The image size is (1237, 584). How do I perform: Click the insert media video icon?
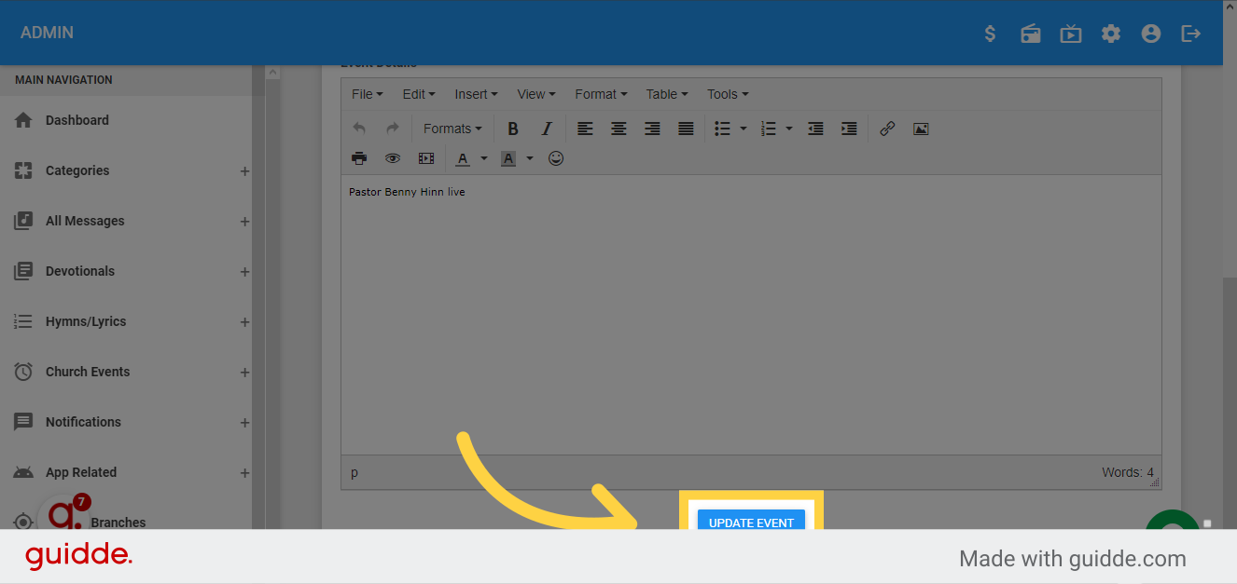[x=426, y=158]
